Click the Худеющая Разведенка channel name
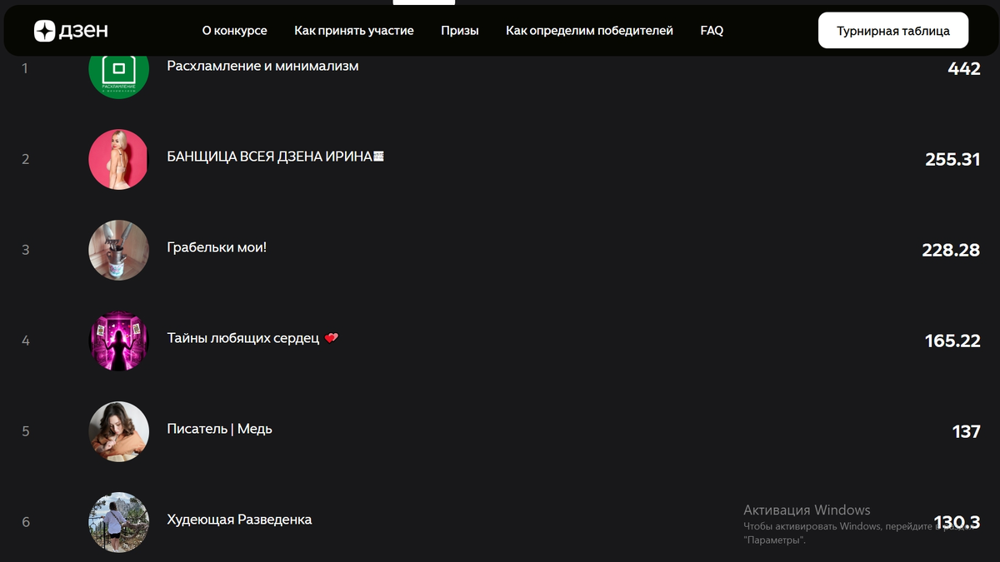 click(239, 520)
